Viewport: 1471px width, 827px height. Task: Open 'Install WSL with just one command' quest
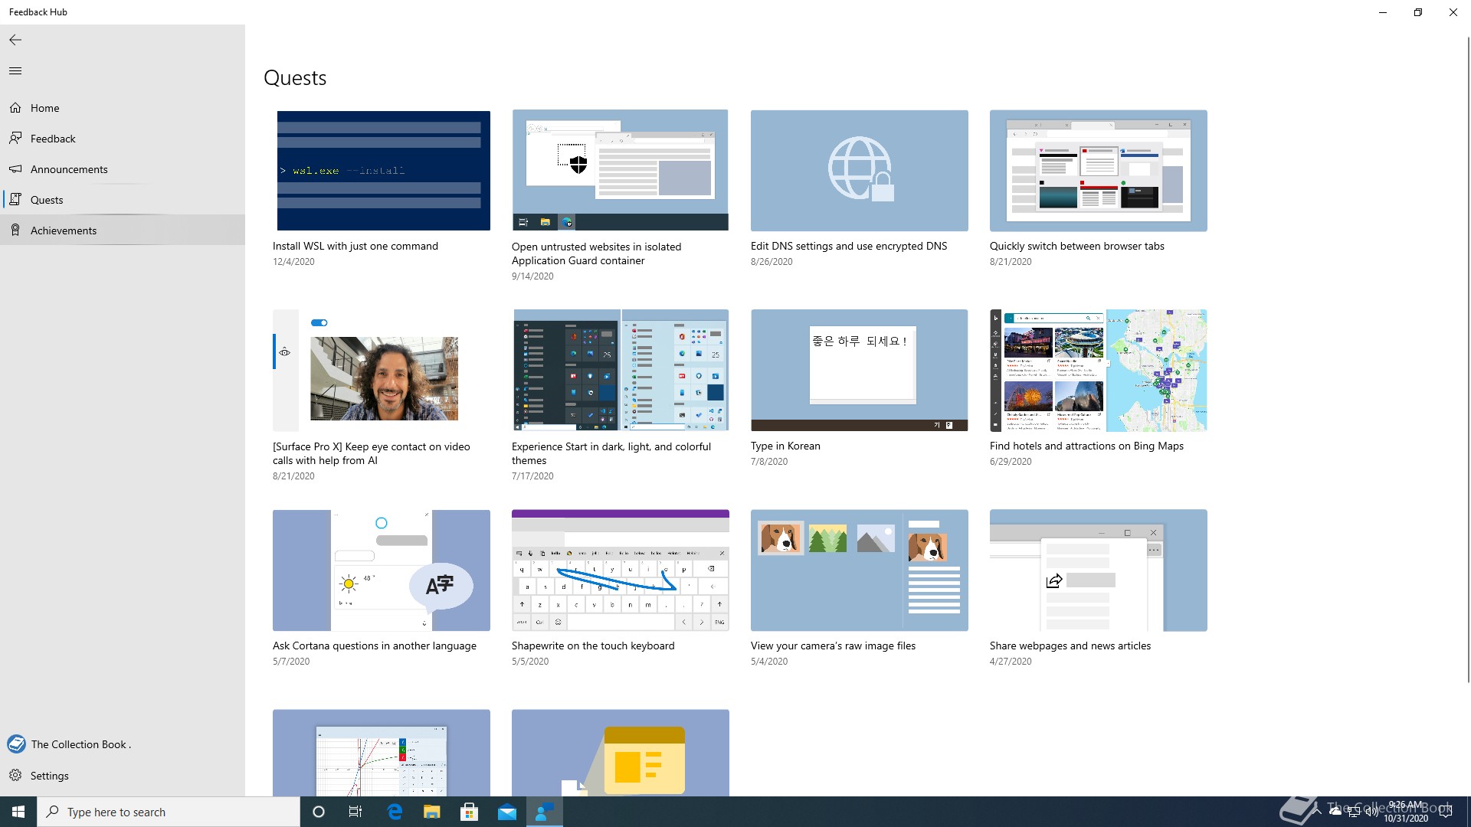(x=355, y=246)
